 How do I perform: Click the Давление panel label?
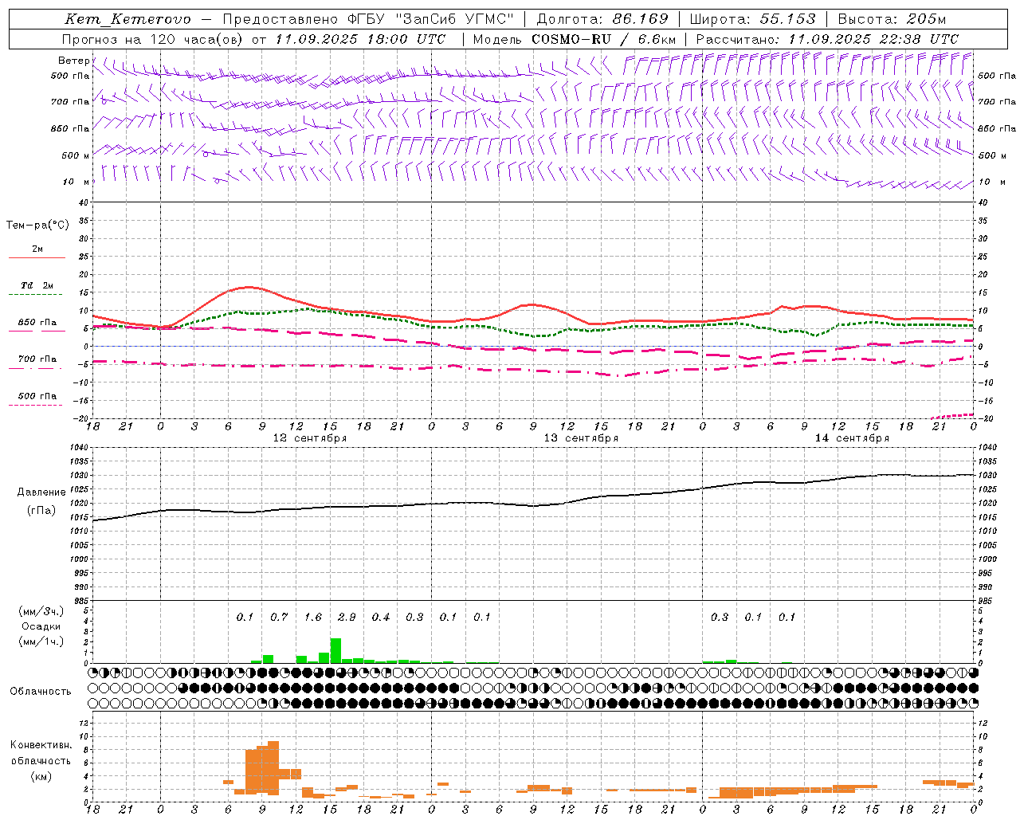pyautogui.click(x=41, y=492)
